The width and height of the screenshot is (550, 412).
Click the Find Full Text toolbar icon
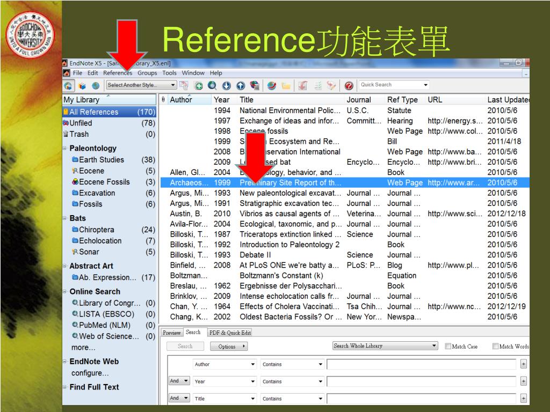255,85
